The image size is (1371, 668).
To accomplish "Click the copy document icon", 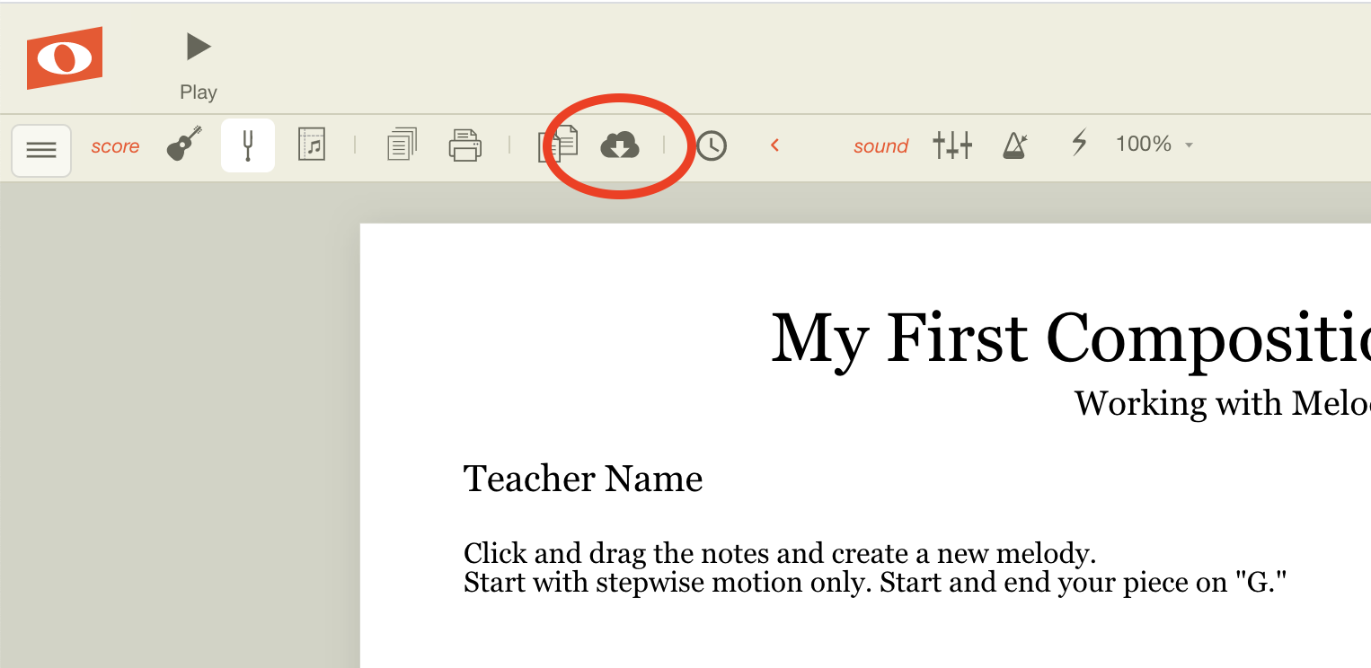I will [x=558, y=144].
